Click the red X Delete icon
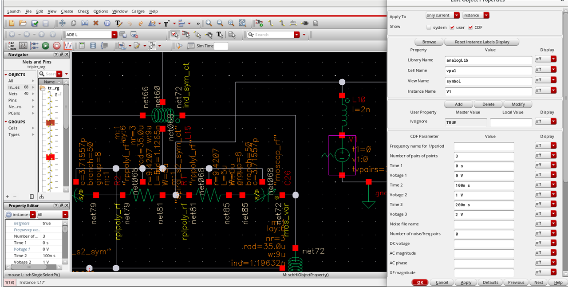The height and width of the screenshot is (287, 568). [x=96, y=23]
